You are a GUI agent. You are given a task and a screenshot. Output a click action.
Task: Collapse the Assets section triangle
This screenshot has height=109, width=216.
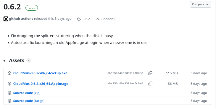(4, 61)
